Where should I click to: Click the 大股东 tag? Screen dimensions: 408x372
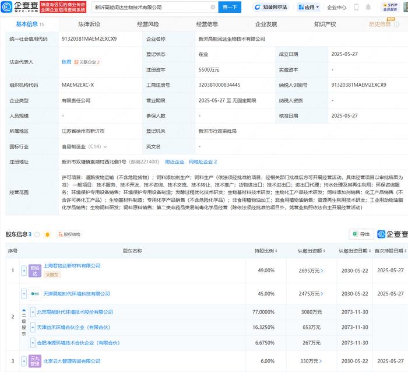coord(52,275)
